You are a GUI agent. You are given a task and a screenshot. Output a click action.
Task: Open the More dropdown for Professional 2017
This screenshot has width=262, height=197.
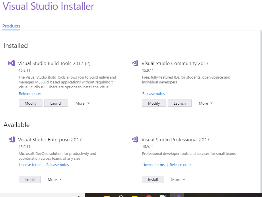point(178,180)
